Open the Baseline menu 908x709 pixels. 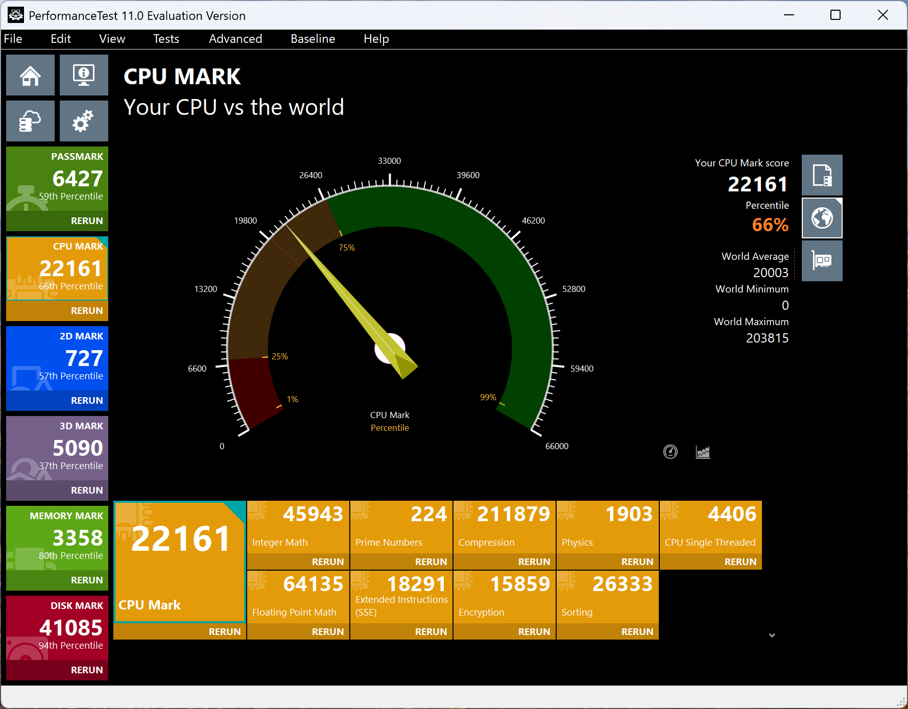pyautogui.click(x=313, y=39)
